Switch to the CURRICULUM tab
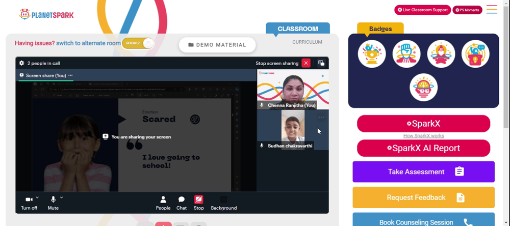510x226 pixels. [307, 42]
